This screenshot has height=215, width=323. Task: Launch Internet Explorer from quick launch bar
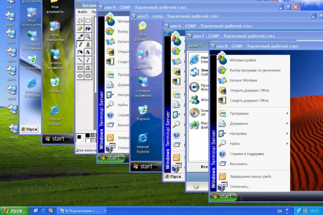tap(44, 211)
